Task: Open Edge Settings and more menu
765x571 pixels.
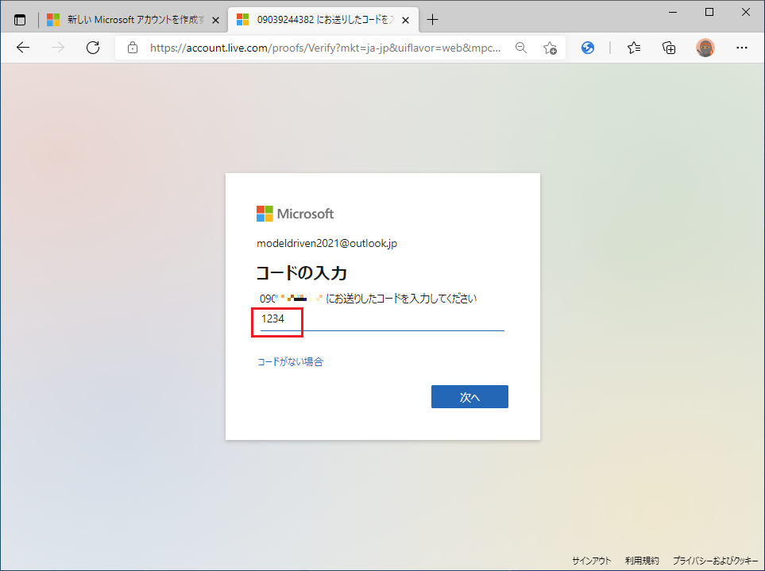Action: click(742, 48)
